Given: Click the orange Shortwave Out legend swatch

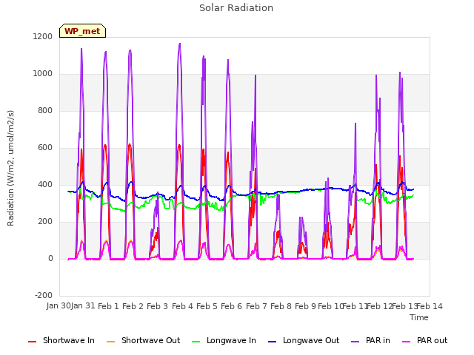Looking at the screenshot, I should [111, 342].
